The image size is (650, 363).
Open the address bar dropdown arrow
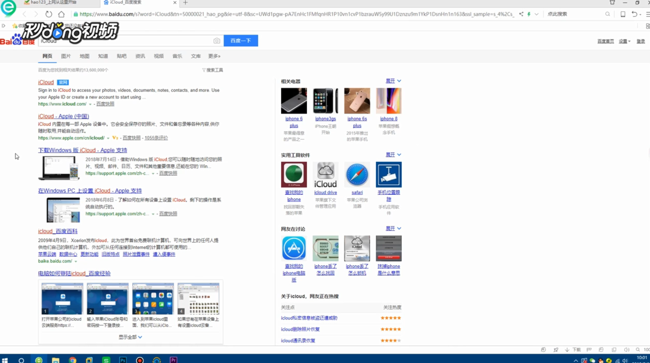pyautogui.click(x=536, y=14)
